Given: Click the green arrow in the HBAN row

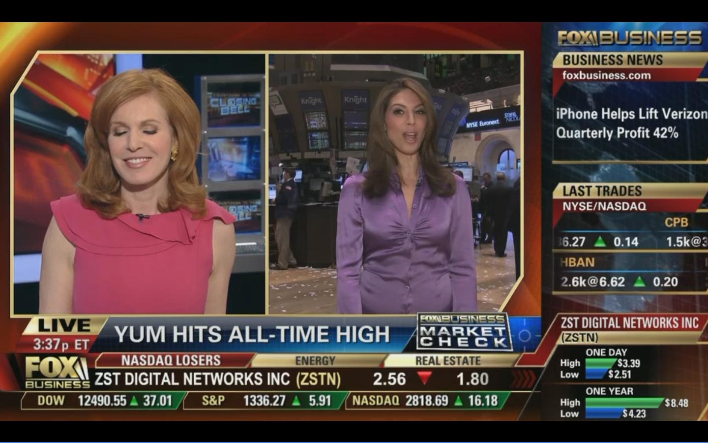Looking at the screenshot, I should tap(639, 282).
